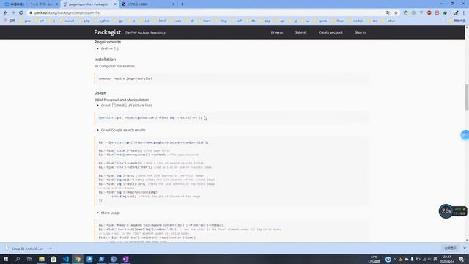Click the composer require jaeger/querylist code
This screenshot has width=469, height=264.
125,78
